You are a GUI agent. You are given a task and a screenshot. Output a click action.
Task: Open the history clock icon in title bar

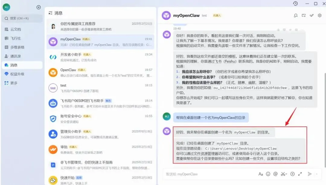(x=296, y=4)
